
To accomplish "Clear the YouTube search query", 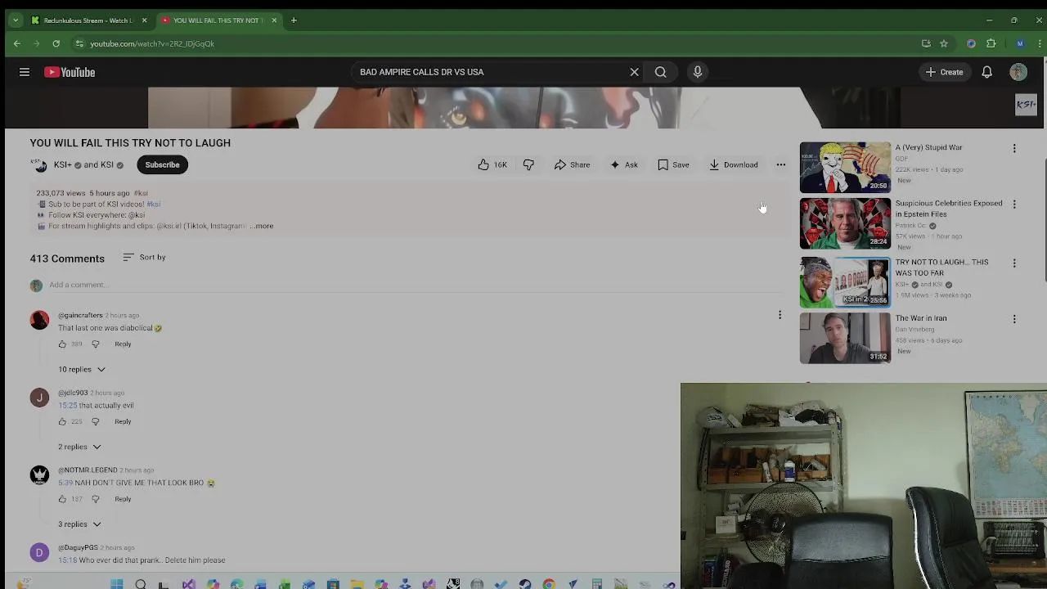I will click(634, 72).
